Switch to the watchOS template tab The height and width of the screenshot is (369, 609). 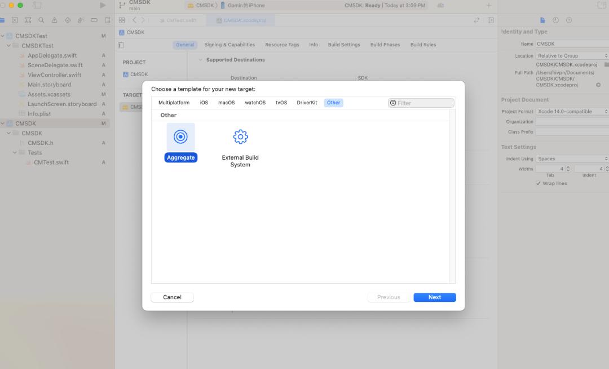255,103
